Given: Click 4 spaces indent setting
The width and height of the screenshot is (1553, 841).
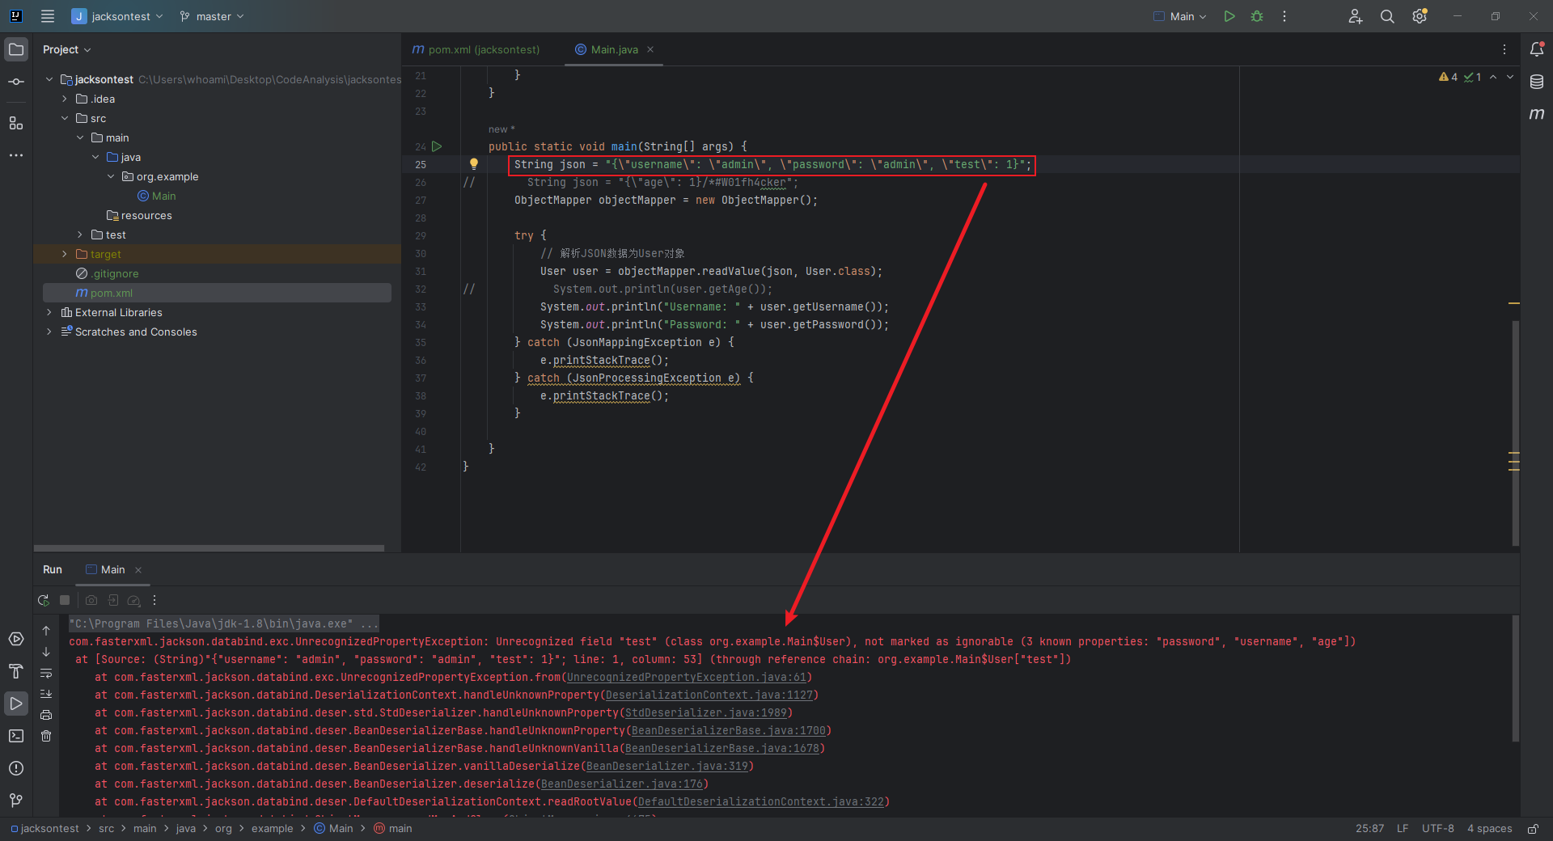Looking at the screenshot, I should click(1489, 829).
